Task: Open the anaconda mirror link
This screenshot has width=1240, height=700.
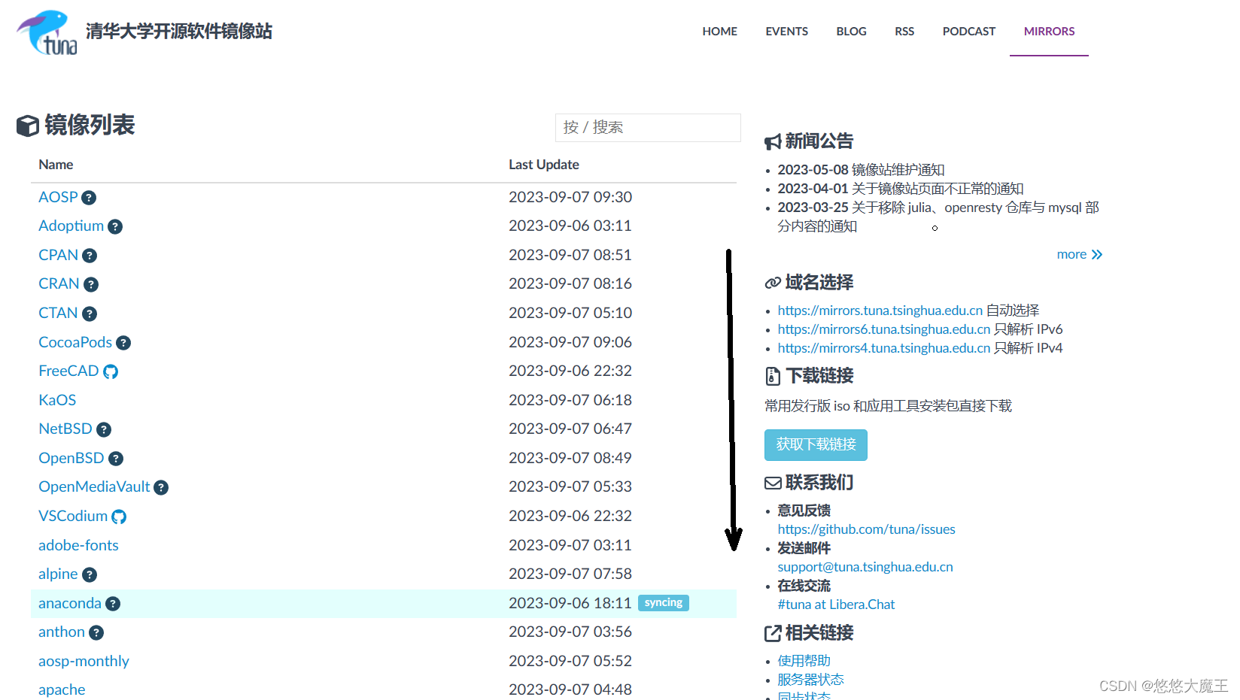Action: point(70,603)
